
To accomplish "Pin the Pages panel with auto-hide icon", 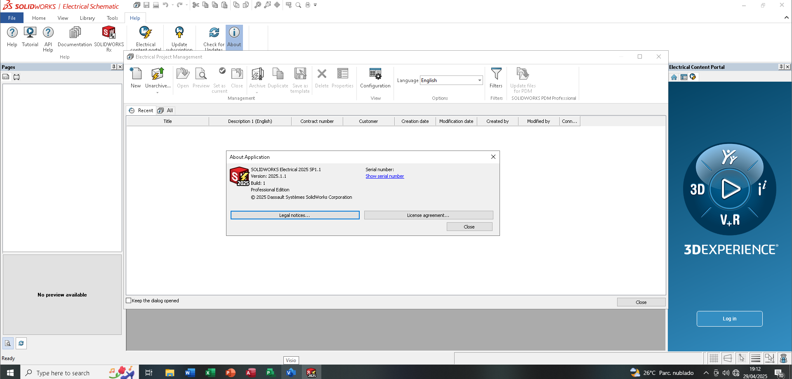I will 113,67.
